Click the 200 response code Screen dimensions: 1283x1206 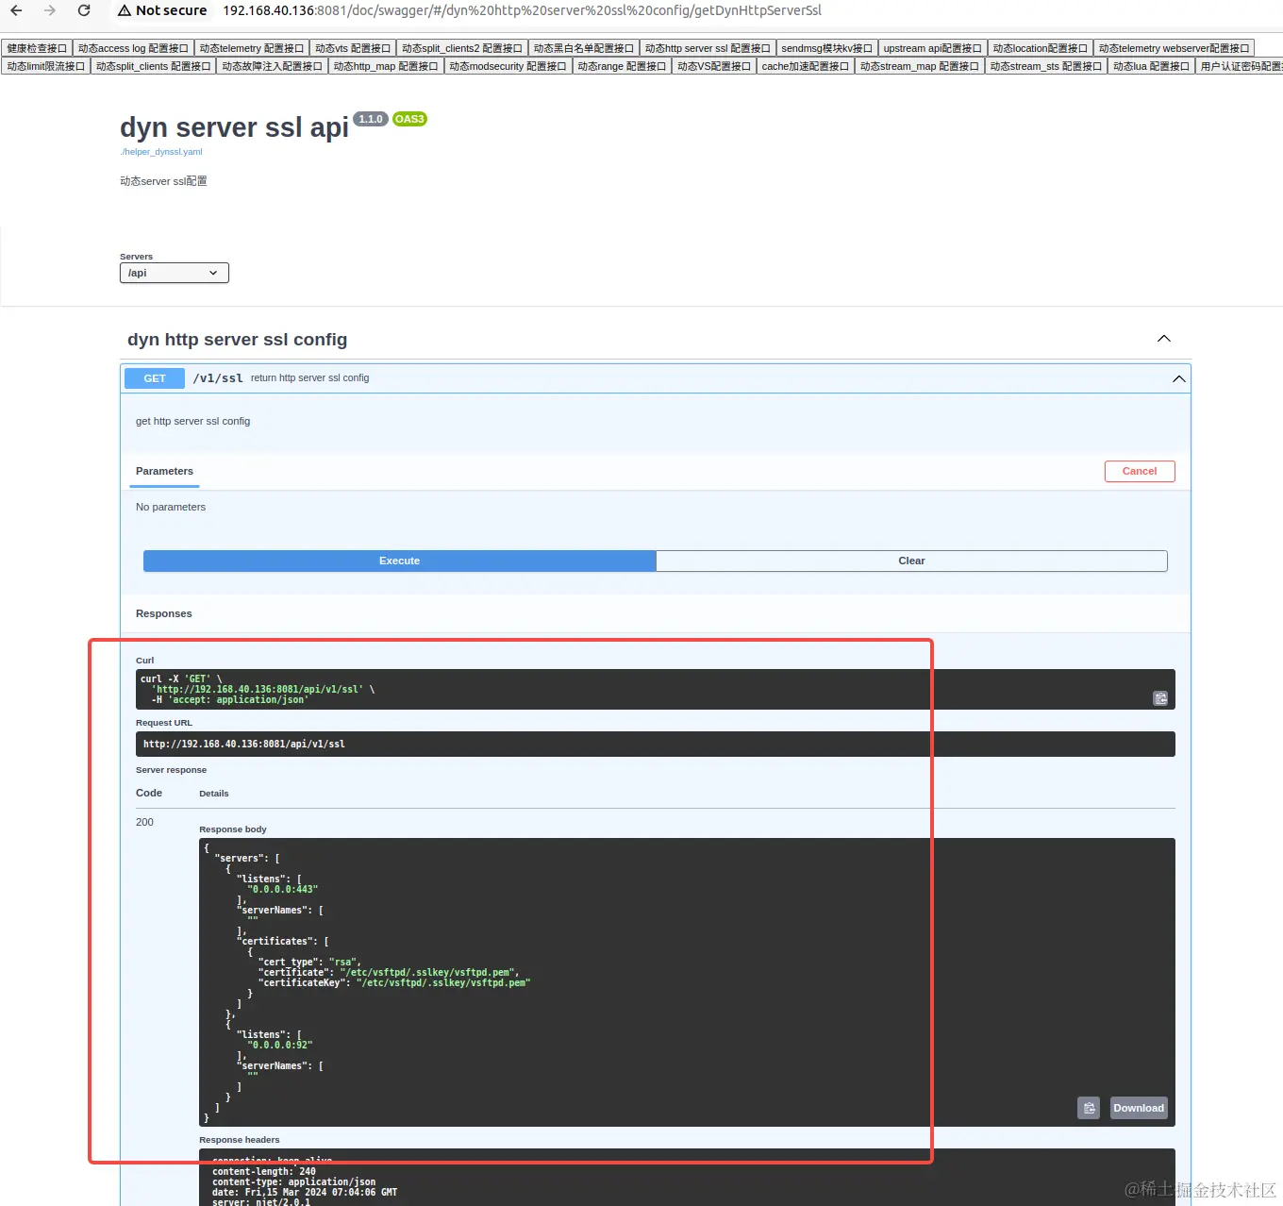pyautogui.click(x=144, y=822)
